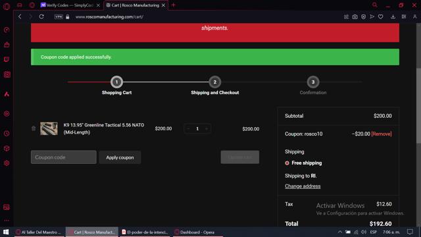The width and height of the screenshot is (421, 237).
Task: Open History clock icon in sidebar
Action: [x=7, y=133]
